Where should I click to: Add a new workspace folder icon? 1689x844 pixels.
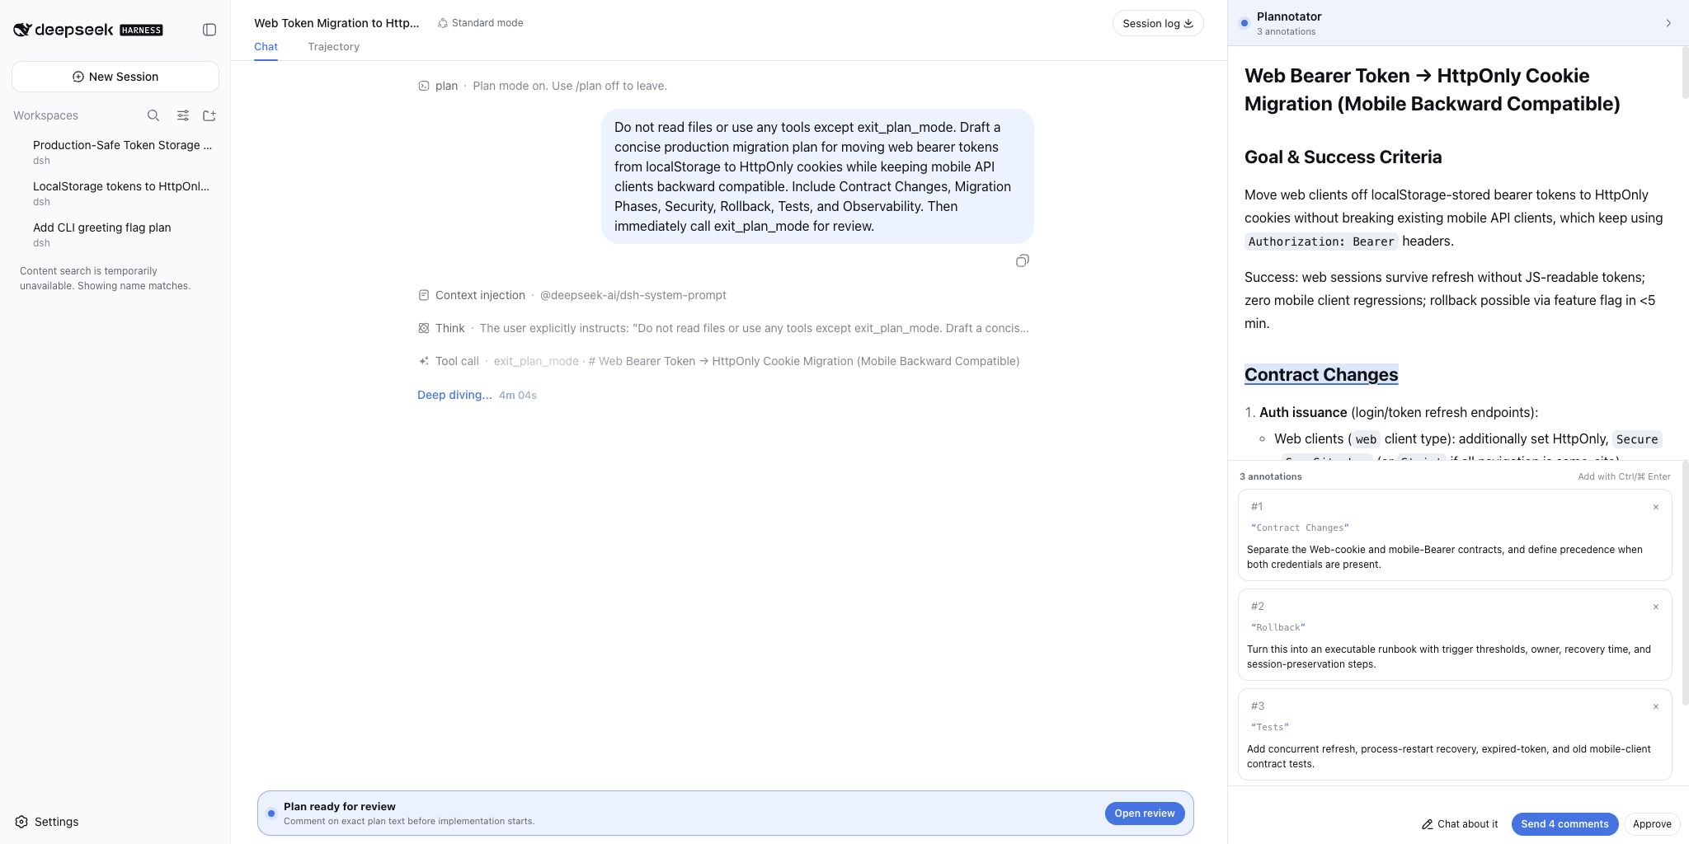(x=209, y=115)
